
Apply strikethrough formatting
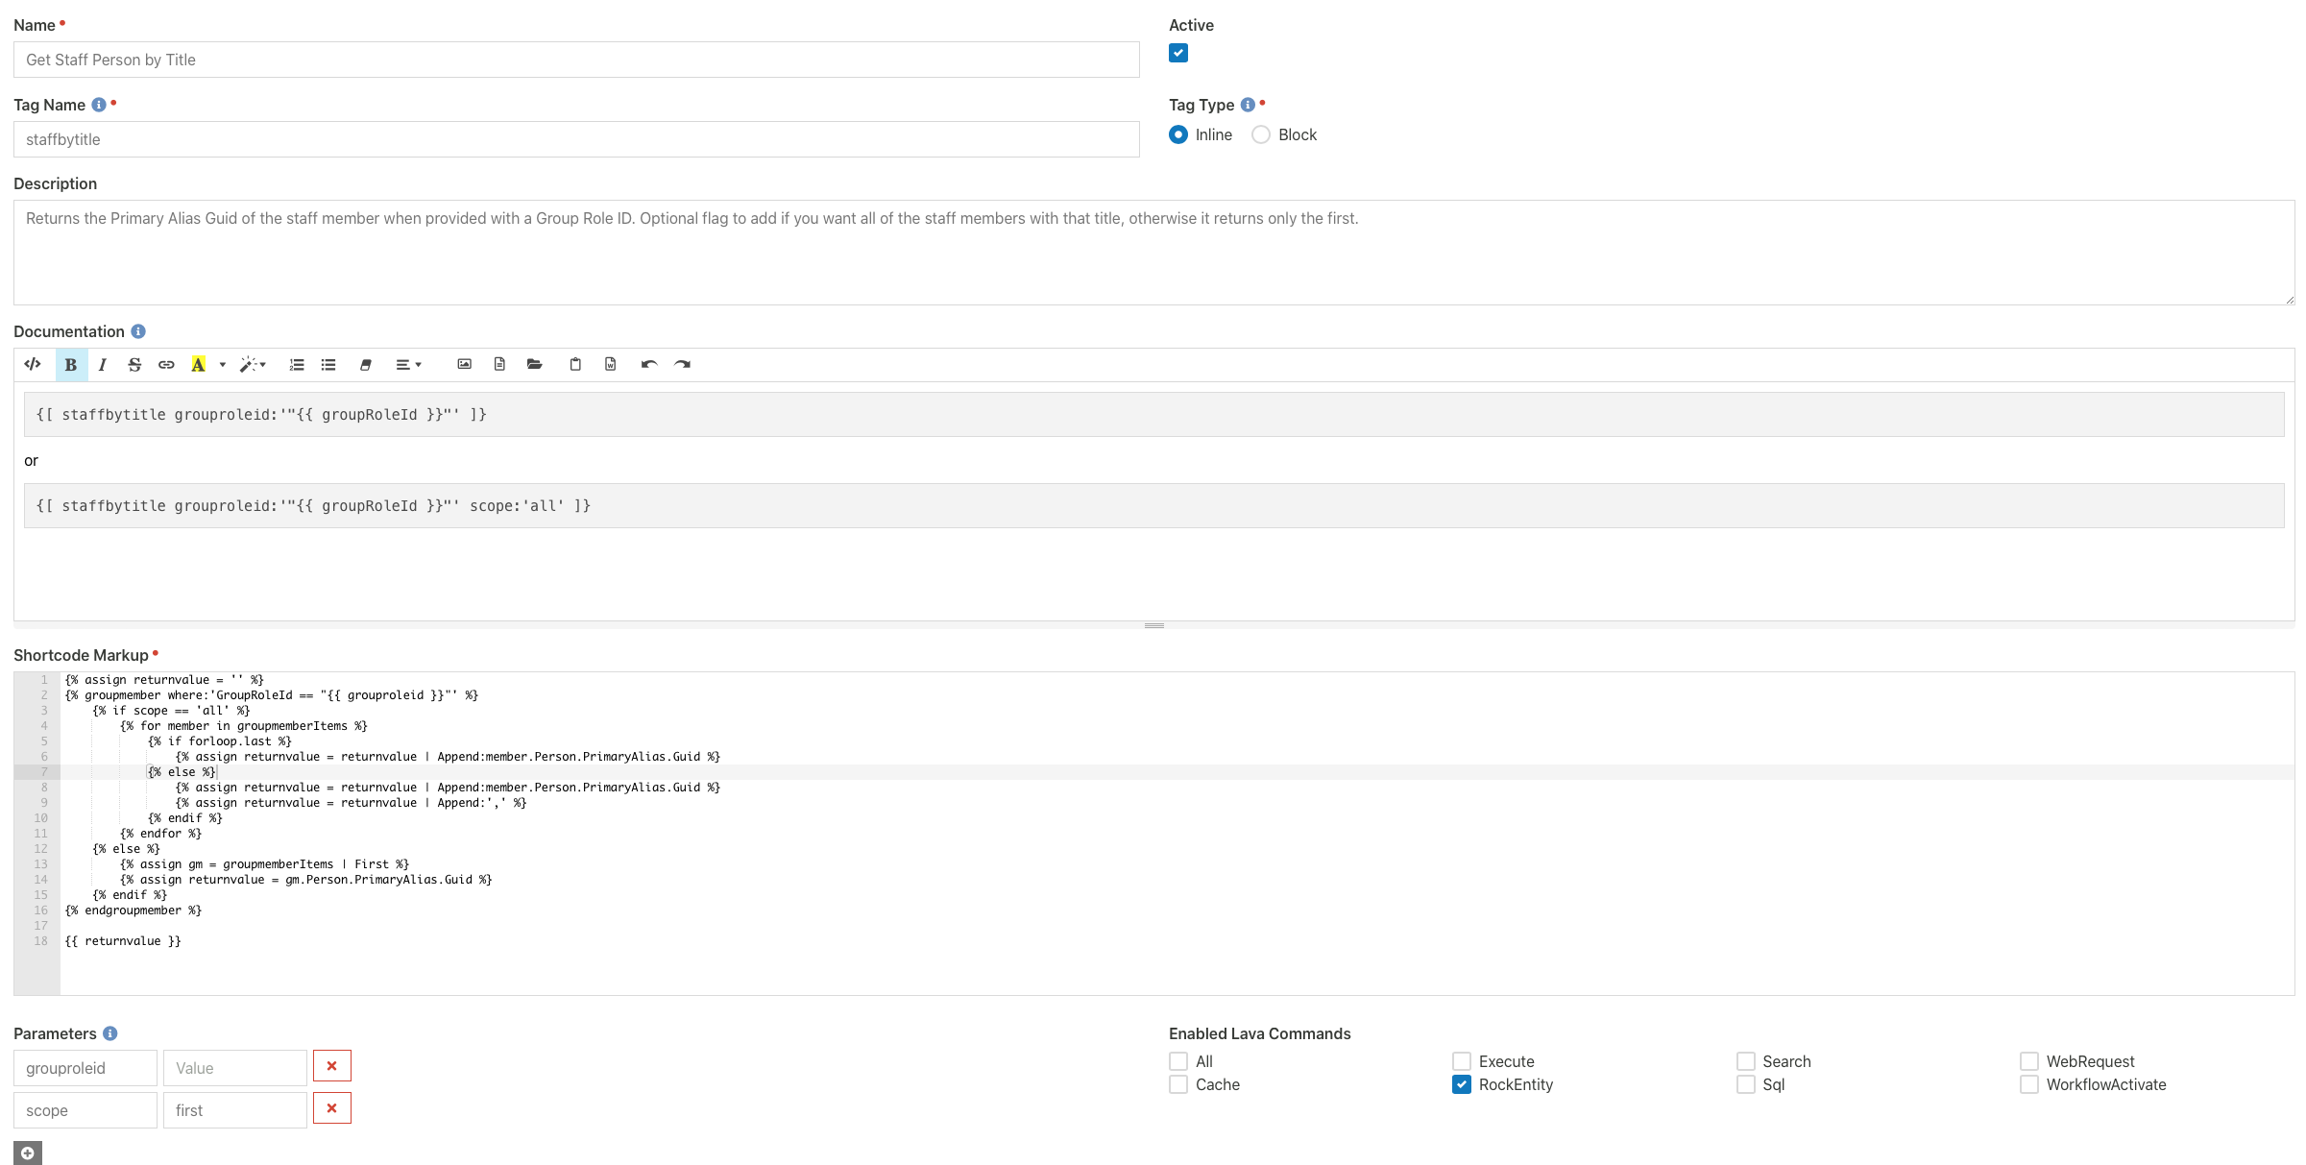click(x=134, y=364)
